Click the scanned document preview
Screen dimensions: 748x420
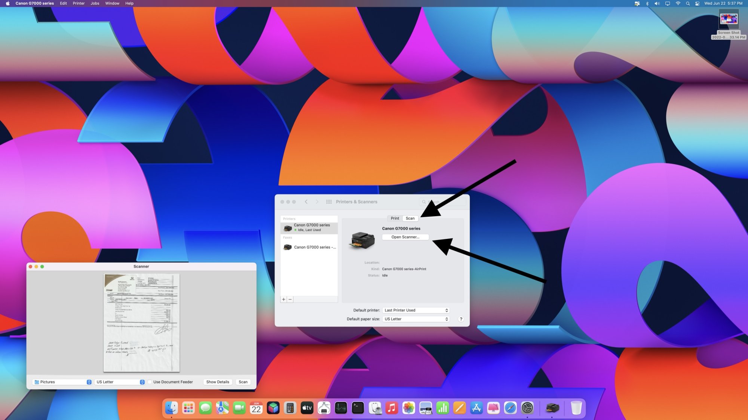coord(141,323)
